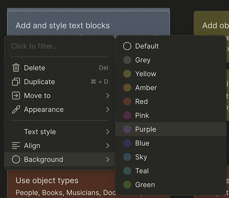Click the trash icon next to Delete
Viewport: 229px width, 198px height.
(16, 68)
